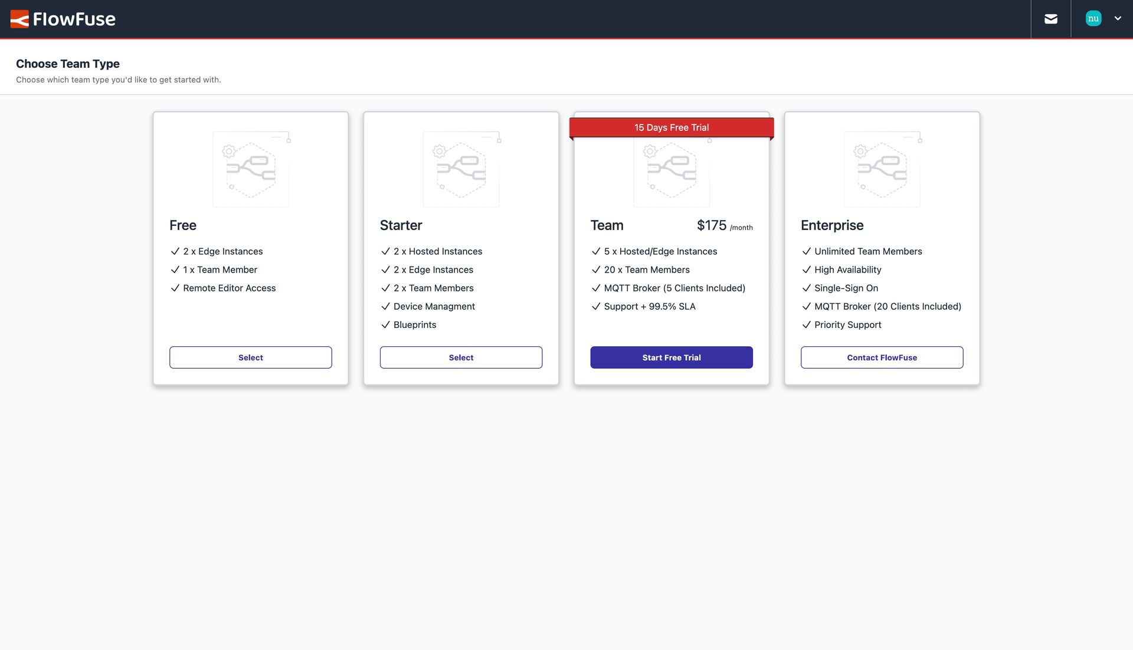Click the Free plan flow illustration
The width and height of the screenshot is (1133, 650).
(251, 169)
